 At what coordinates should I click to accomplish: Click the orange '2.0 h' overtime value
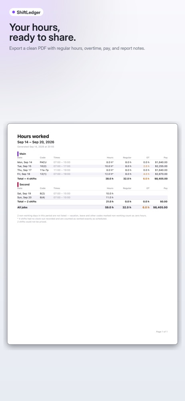click(x=147, y=166)
